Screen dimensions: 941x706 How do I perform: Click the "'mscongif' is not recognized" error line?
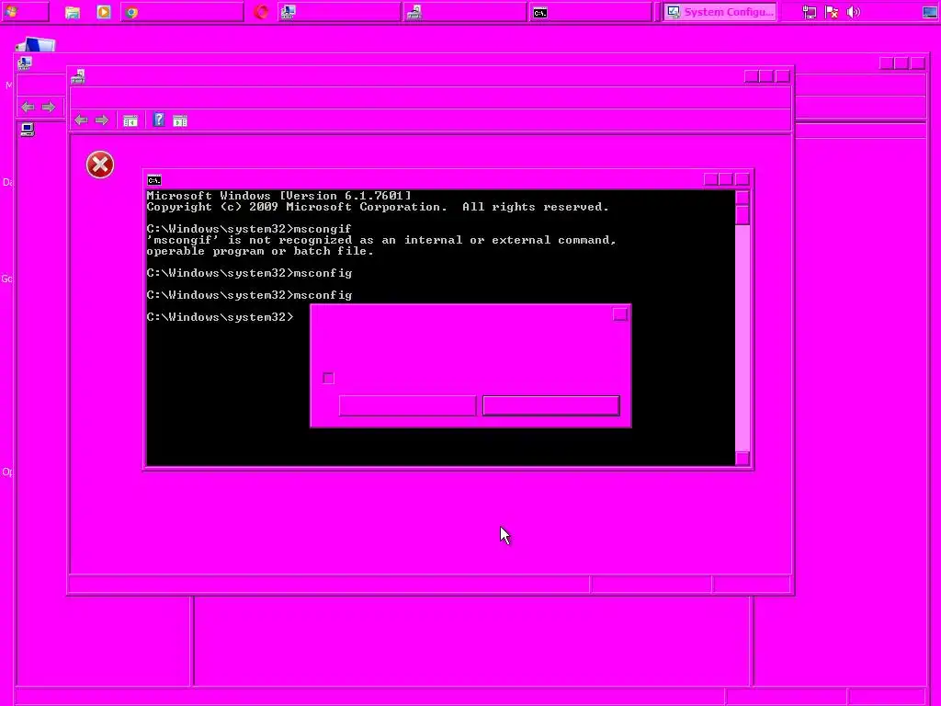pos(381,240)
